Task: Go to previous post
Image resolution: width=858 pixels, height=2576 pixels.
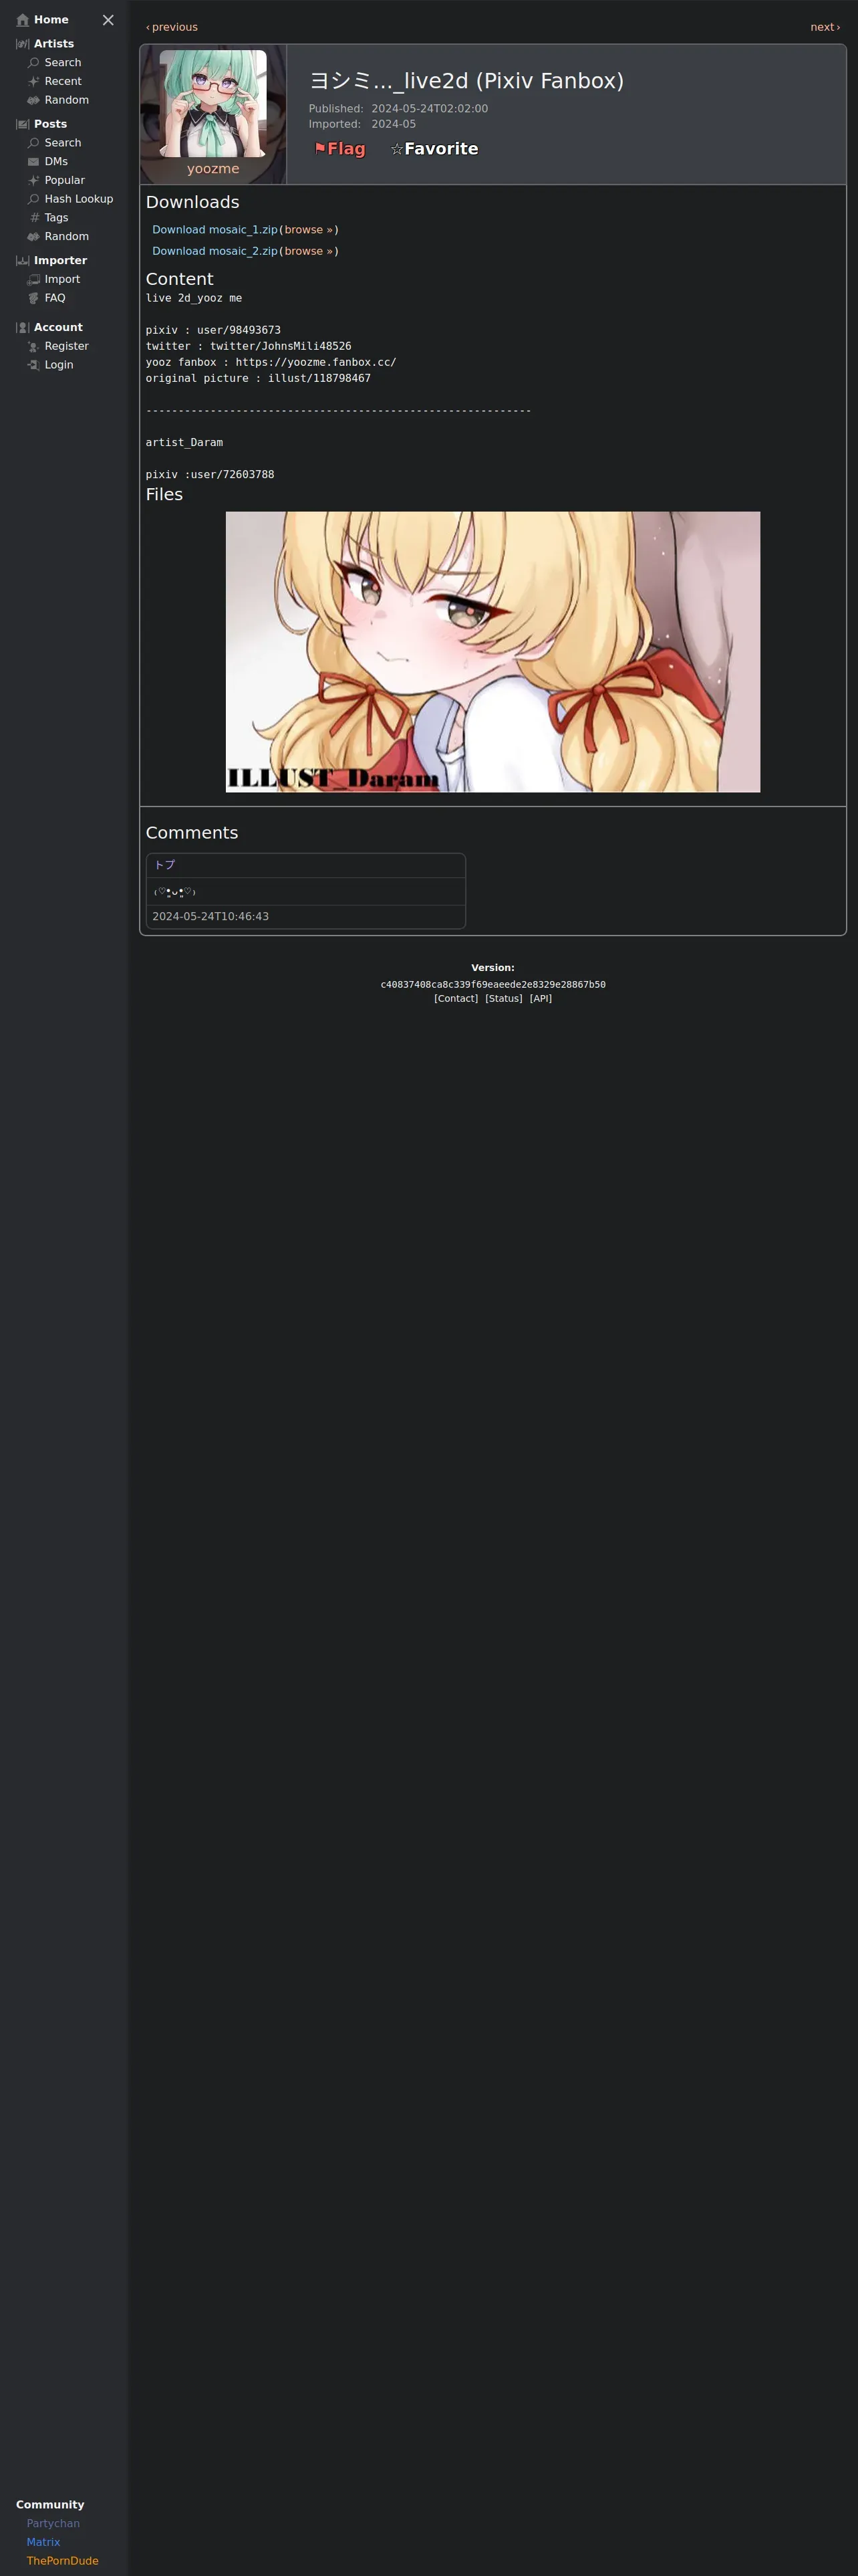Action: [172, 27]
